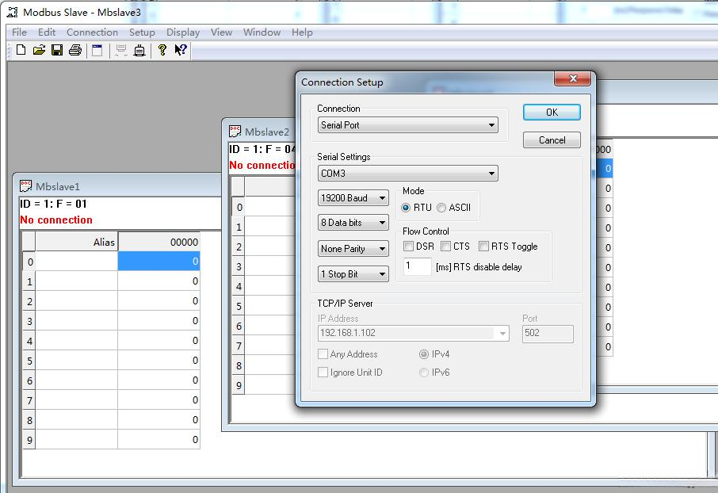Click Mbslave1 00000 column header
This screenshot has height=493, width=718.
(x=158, y=242)
